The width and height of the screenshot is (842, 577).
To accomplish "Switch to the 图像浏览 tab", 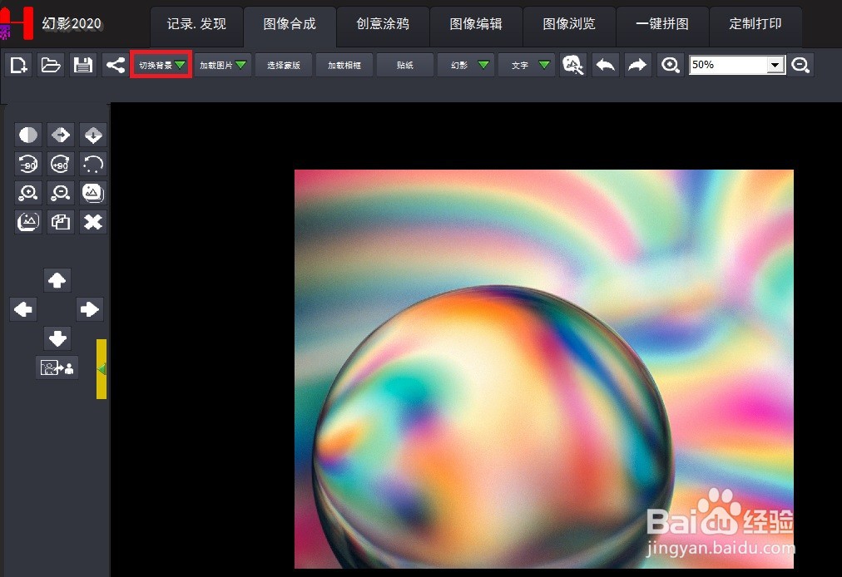I will click(569, 24).
